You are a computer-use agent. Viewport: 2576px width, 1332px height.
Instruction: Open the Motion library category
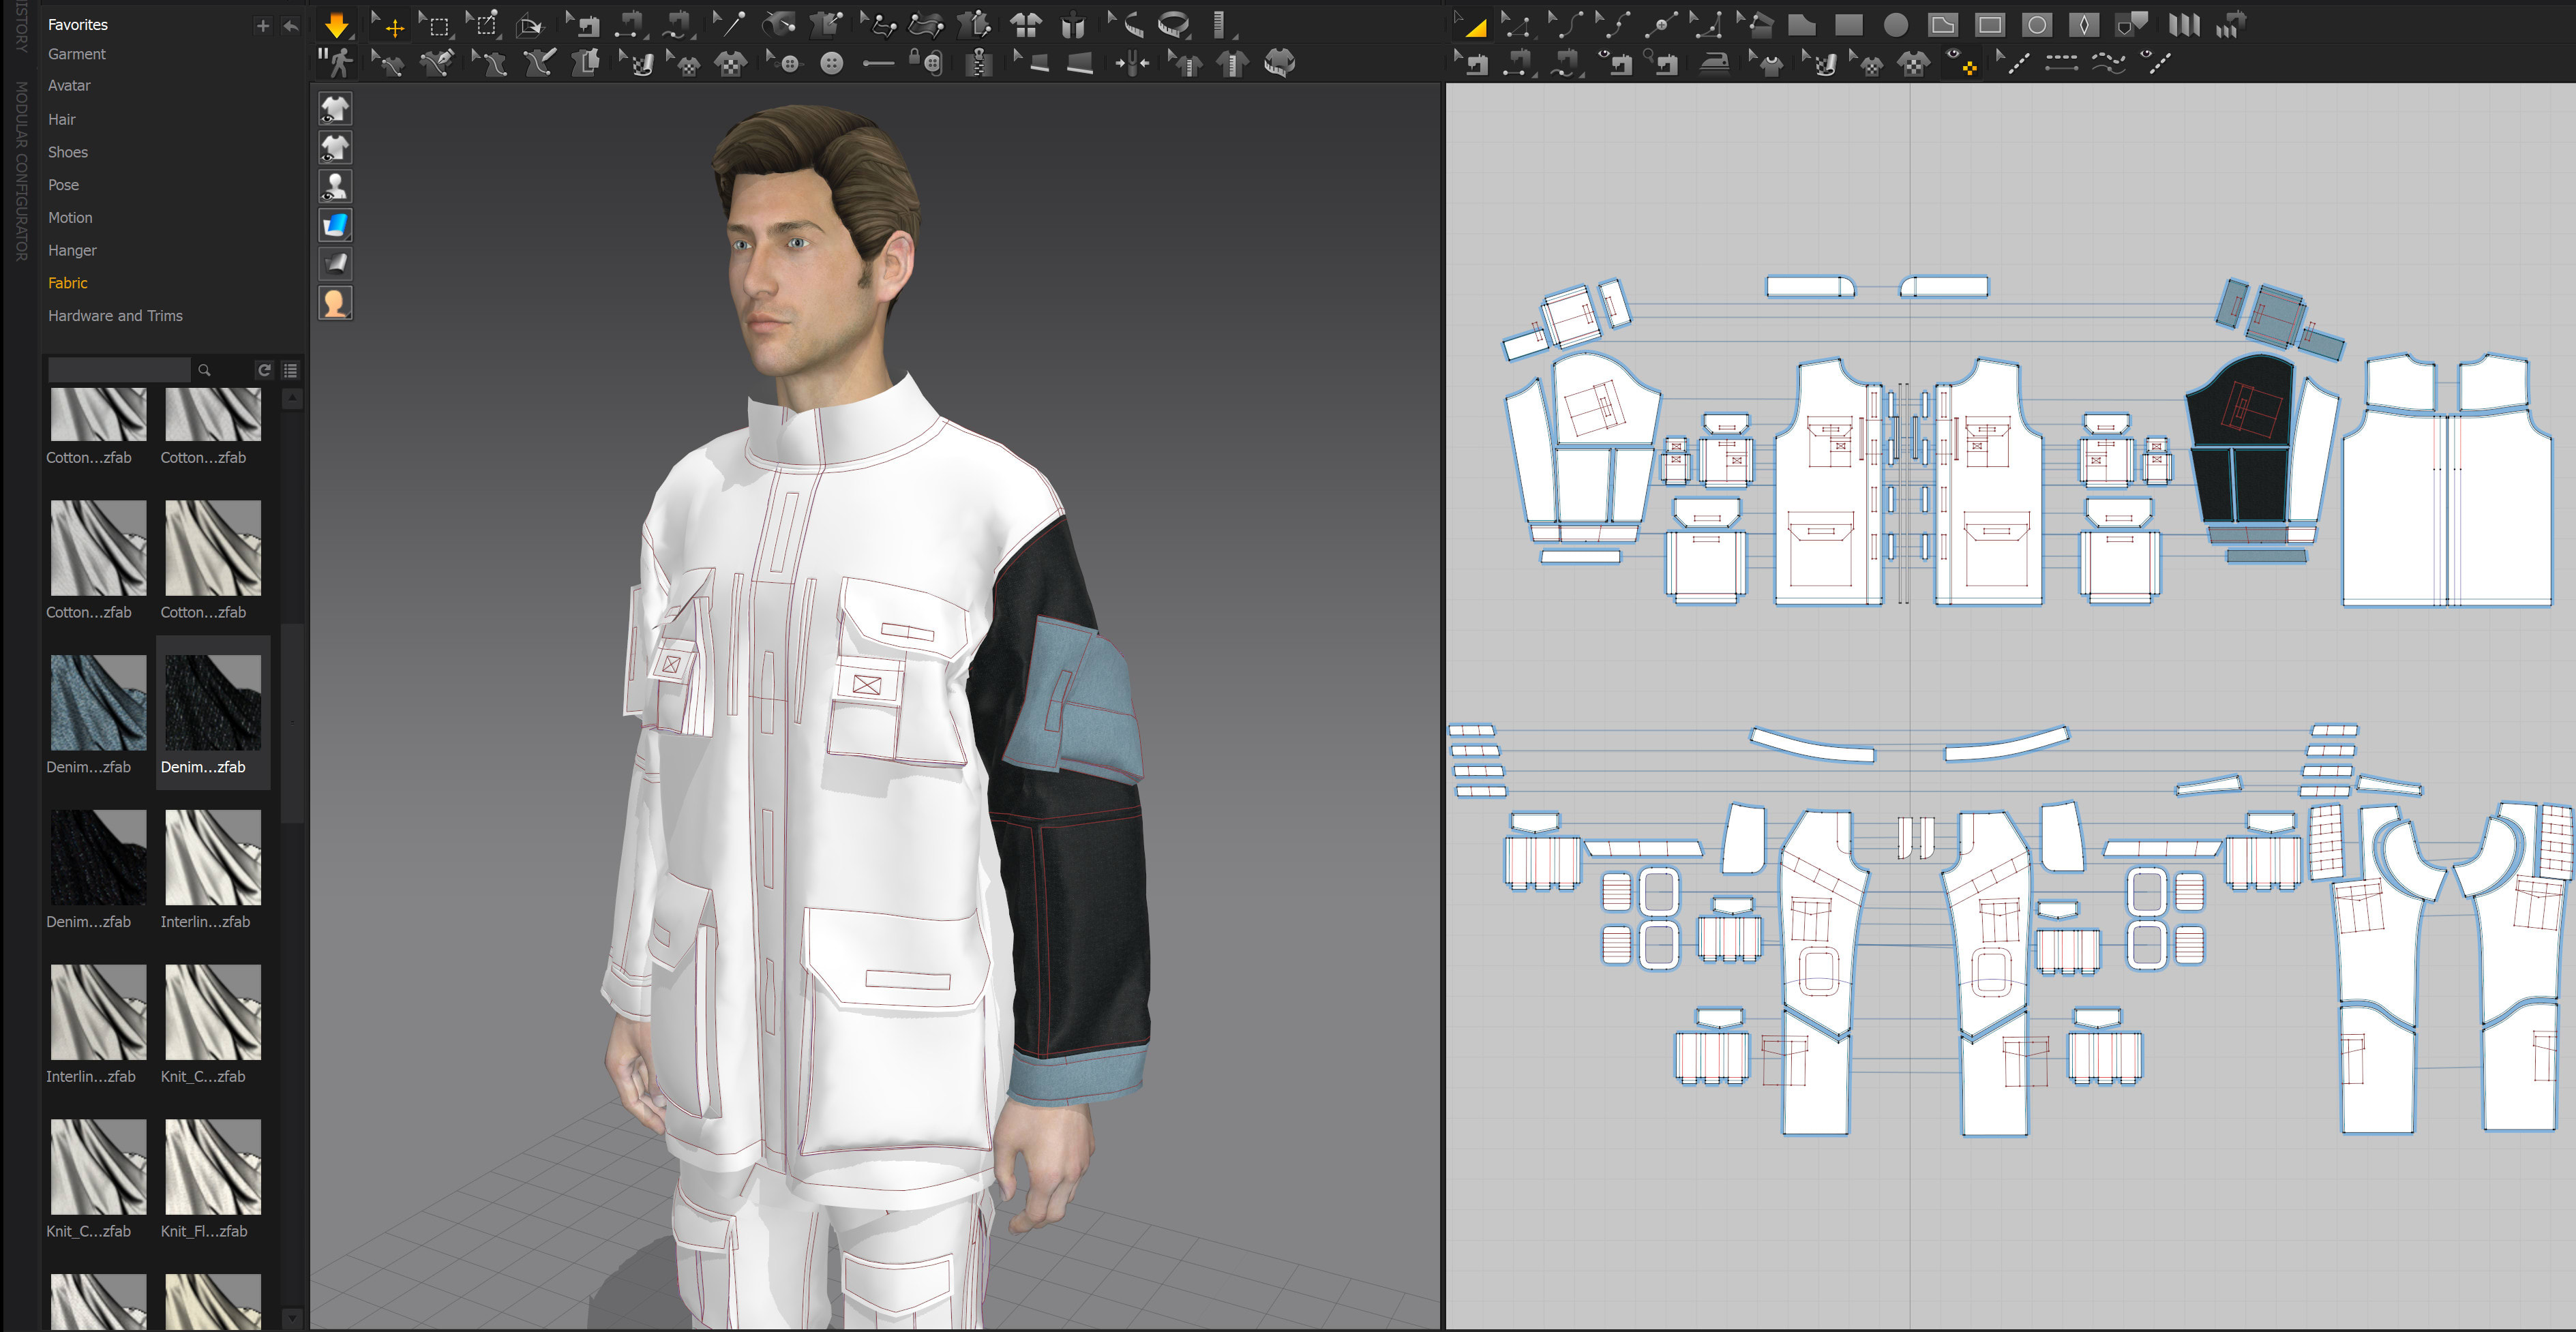click(70, 218)
